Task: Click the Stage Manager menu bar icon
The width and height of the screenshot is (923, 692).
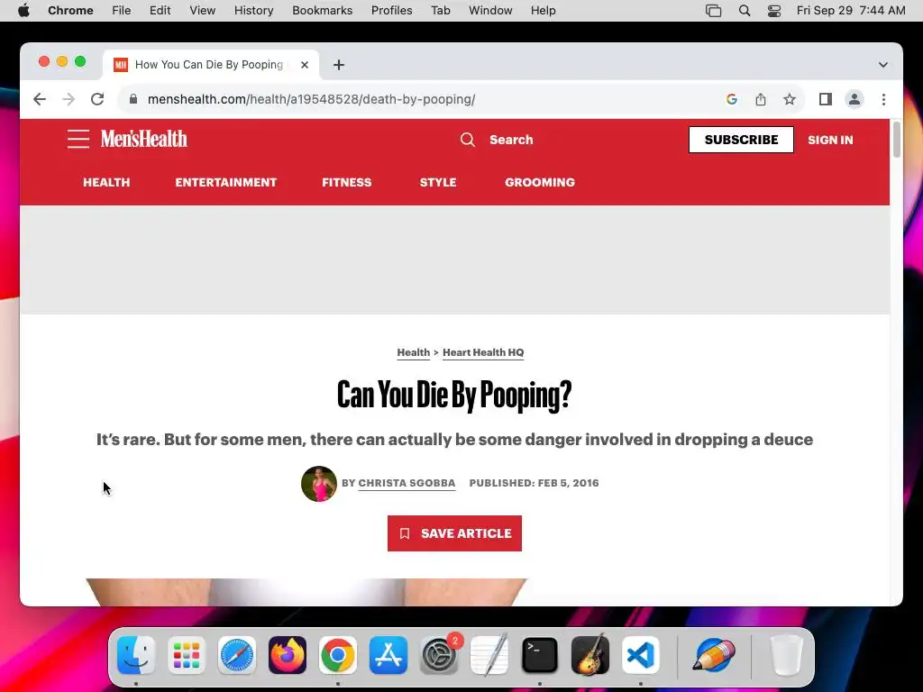Action: 714,11
